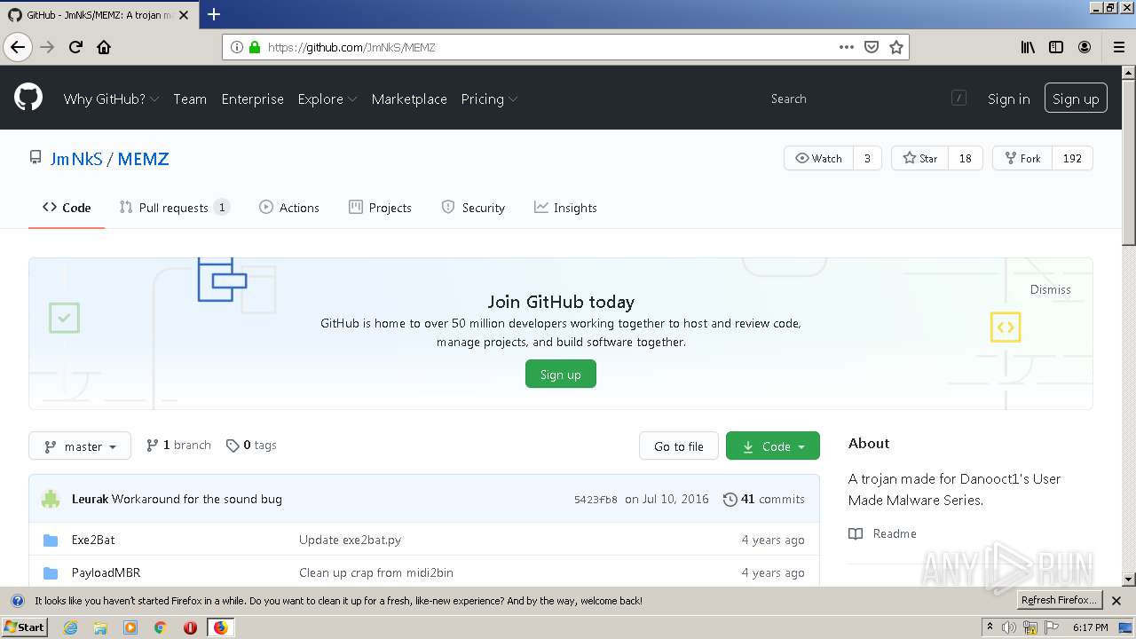Image resolution: width=1136 pixels, height=639 pixels.
Task: Open a new browser tab
Action: pos(213,14)
